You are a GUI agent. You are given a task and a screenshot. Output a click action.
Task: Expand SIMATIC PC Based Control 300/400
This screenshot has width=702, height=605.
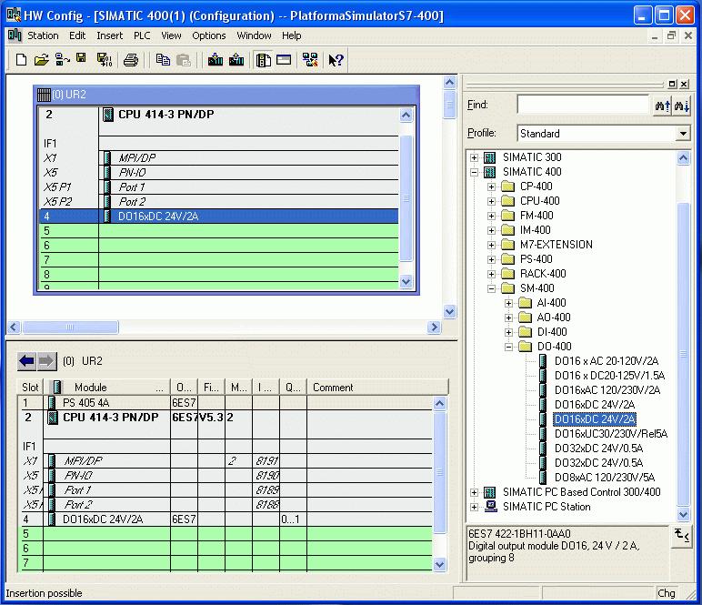click(x=474, y=492)
